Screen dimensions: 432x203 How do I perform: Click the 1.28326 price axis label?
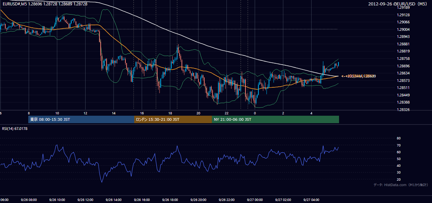click(x=403, y=110)
